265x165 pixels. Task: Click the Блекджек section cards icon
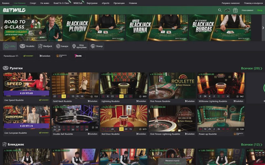(5, 144)
